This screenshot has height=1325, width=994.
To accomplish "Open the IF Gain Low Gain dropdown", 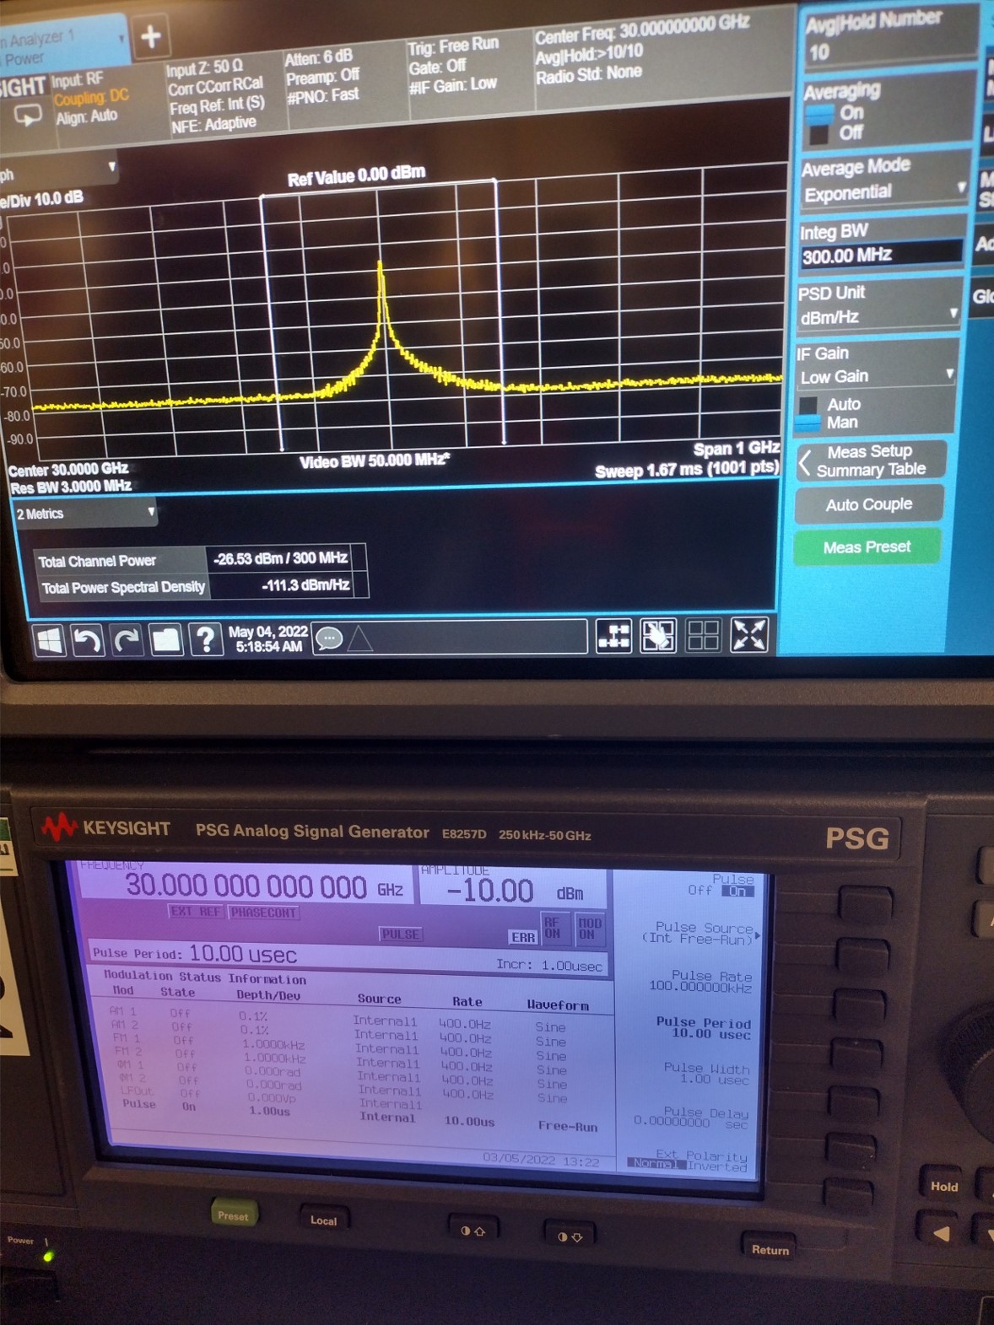I will pyautogui.click(x=876, y=376).
